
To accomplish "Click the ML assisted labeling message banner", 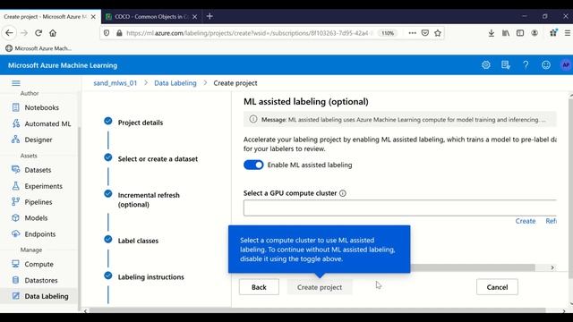I will 400,119.
